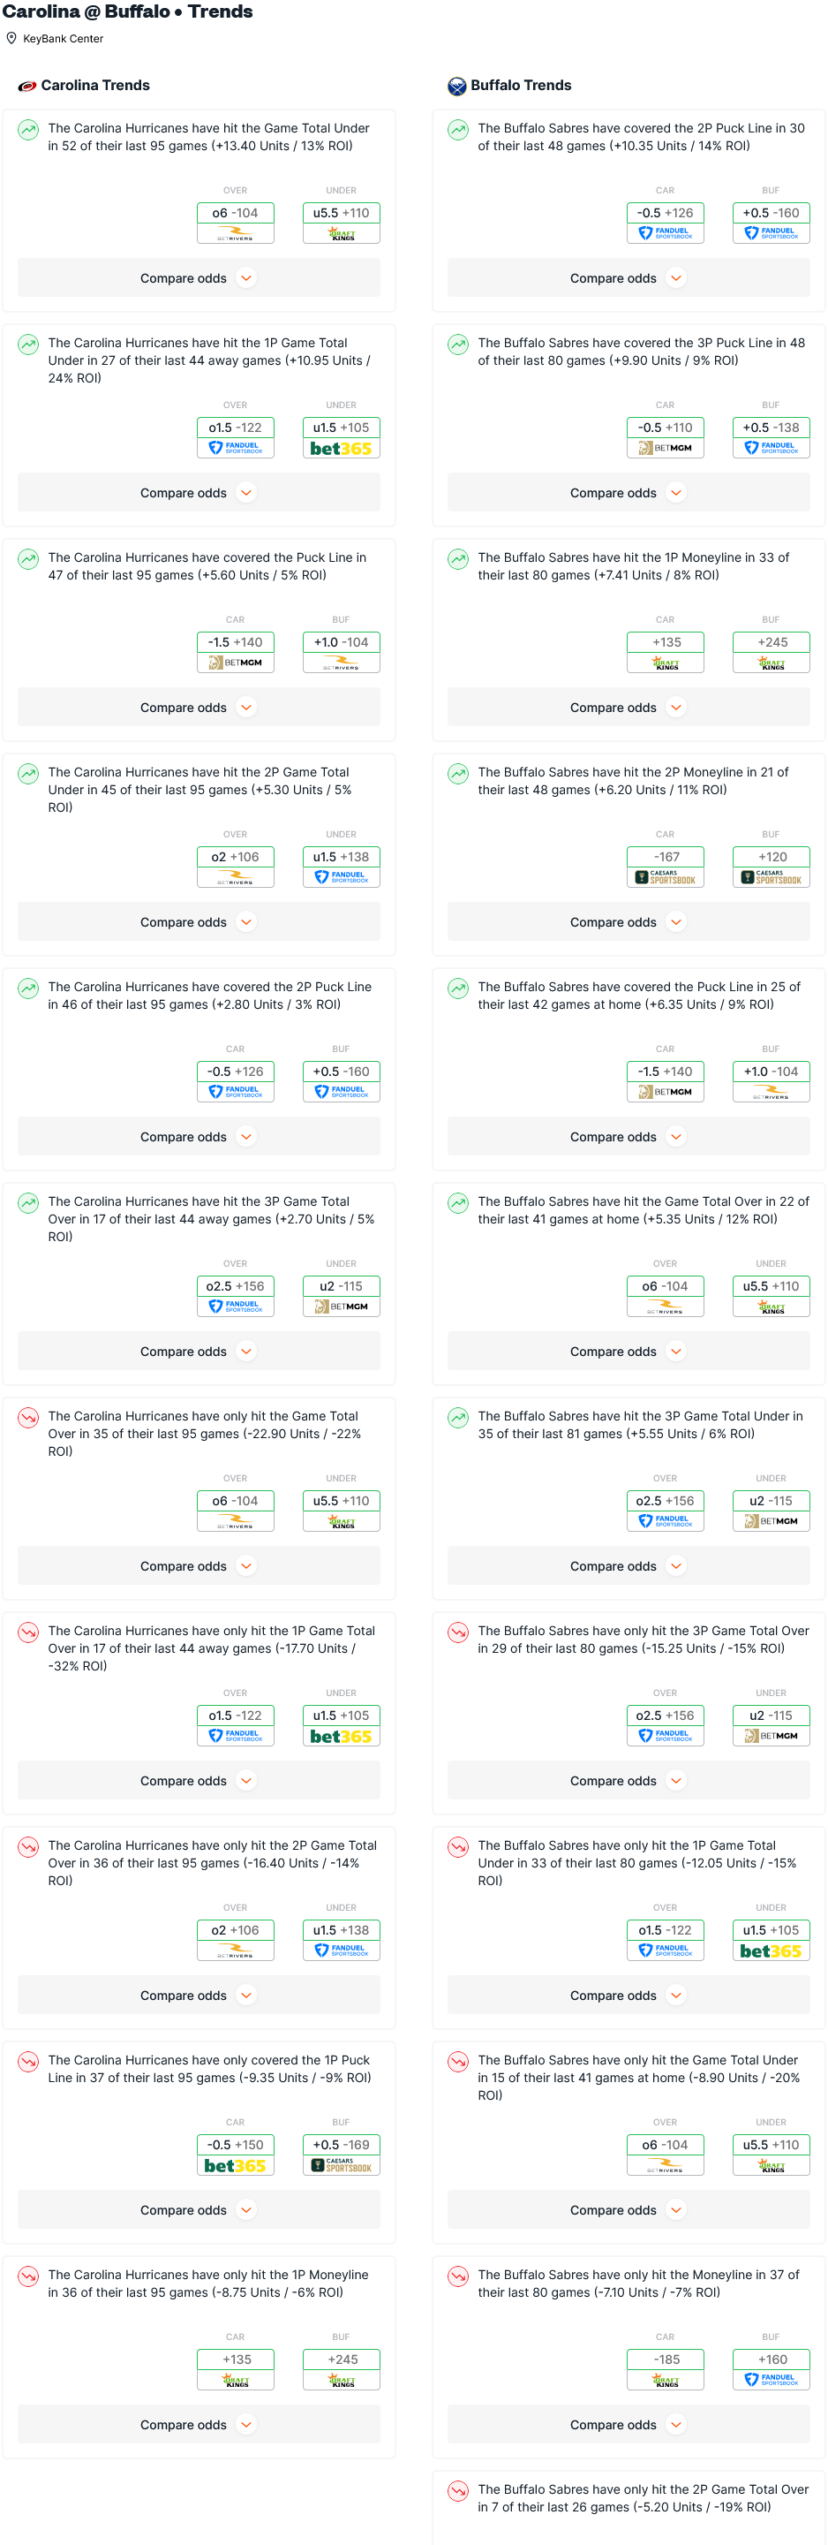This screenshot has height=2545, width=828.
Task: Click the Carolina @ Buffalo Trends heading
Action: (127, 11)
